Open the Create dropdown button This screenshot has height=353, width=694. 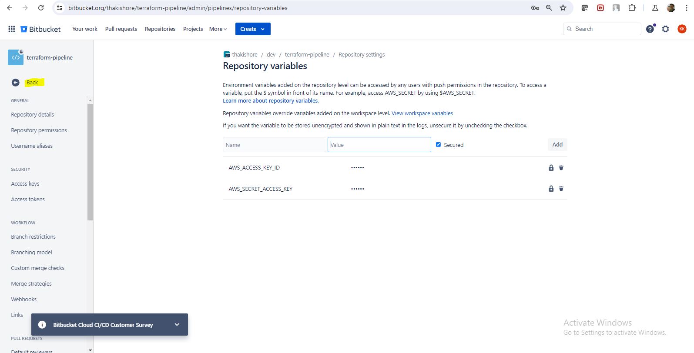pos(252,29)
